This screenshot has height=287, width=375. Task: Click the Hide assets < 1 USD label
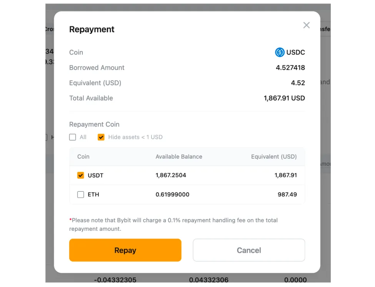(135, 137)
